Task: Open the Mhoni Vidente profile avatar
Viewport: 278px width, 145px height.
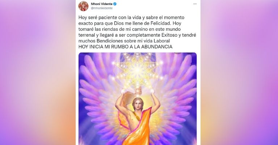Action: (83, 6)
